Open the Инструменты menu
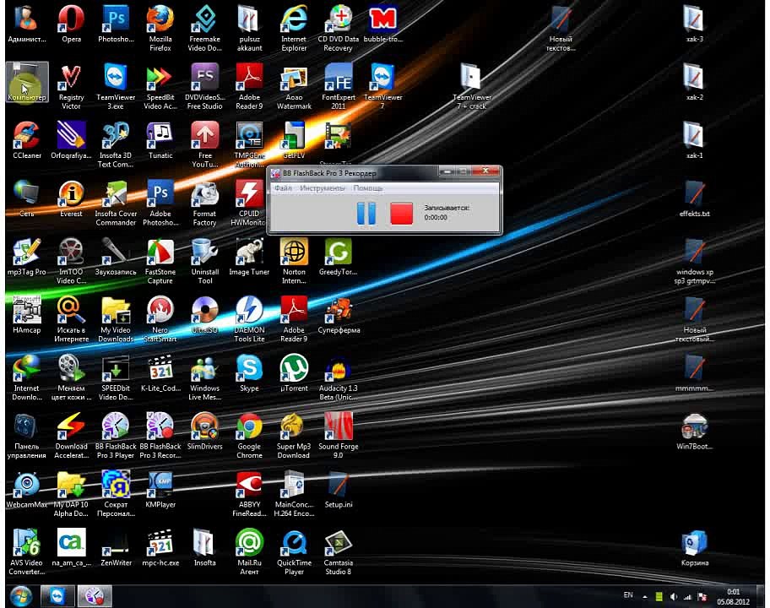The image size is (770, 608). point(323,188)
